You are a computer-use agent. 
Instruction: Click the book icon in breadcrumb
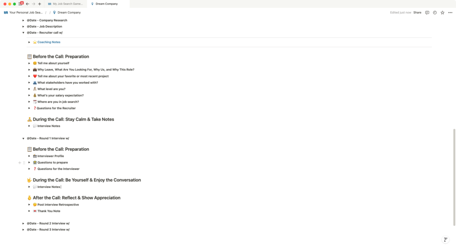point(6,13)
